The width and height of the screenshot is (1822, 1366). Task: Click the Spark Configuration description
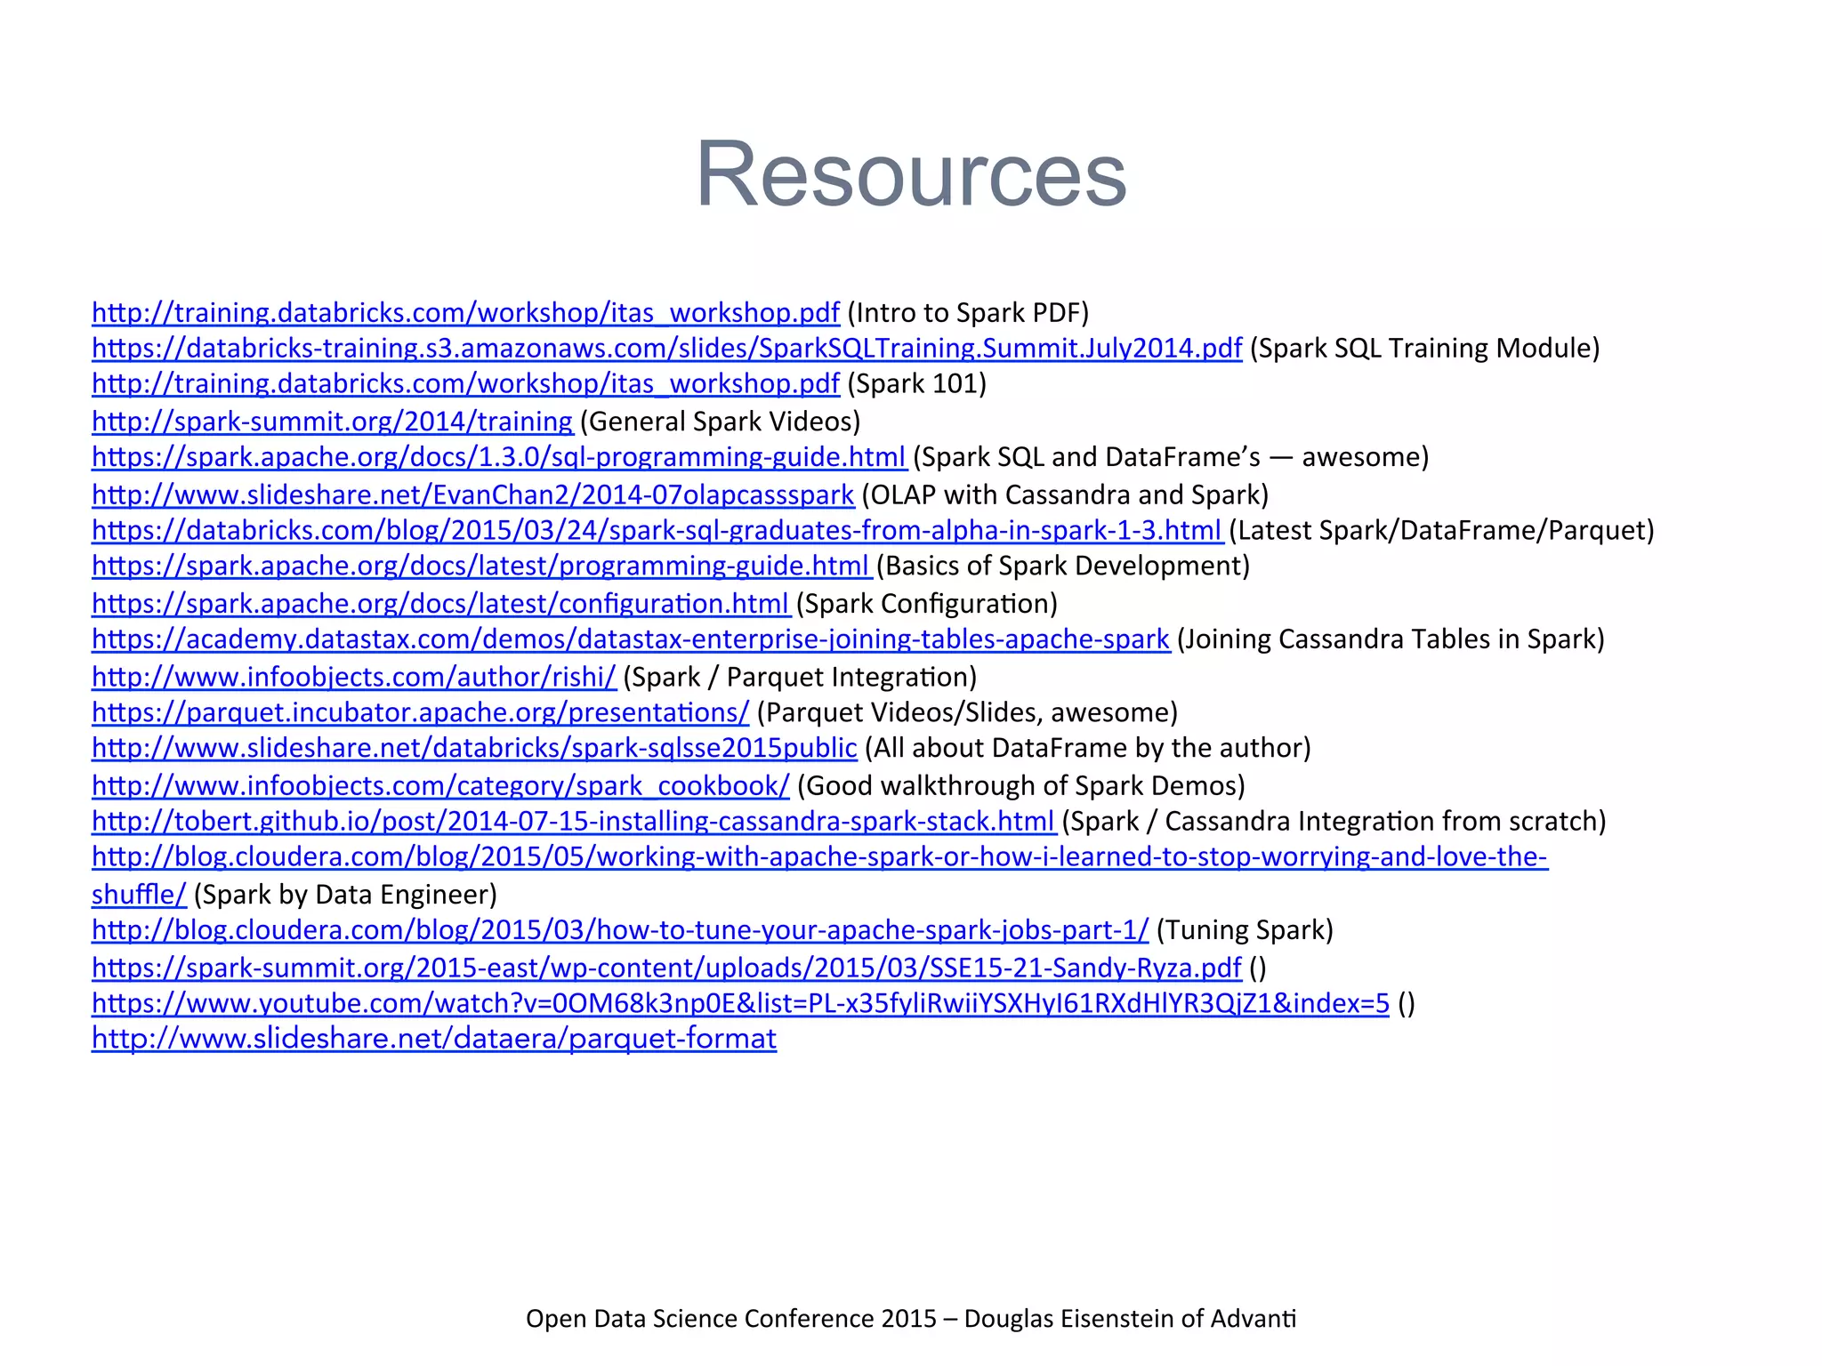[927, 605]
